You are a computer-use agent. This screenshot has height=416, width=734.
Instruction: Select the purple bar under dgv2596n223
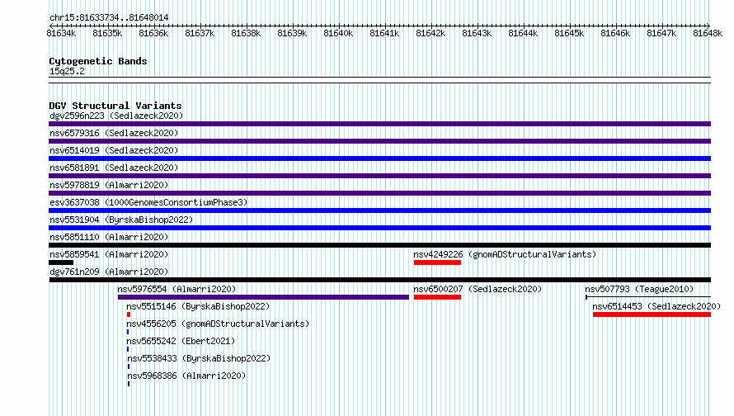379,124
